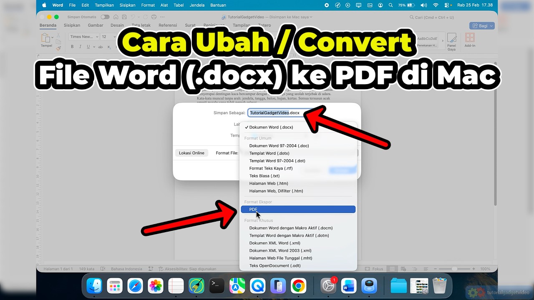This screenshot has height=300, width=534.
Task: Switch to Desain ribbon tab
Action: (117, 25)
